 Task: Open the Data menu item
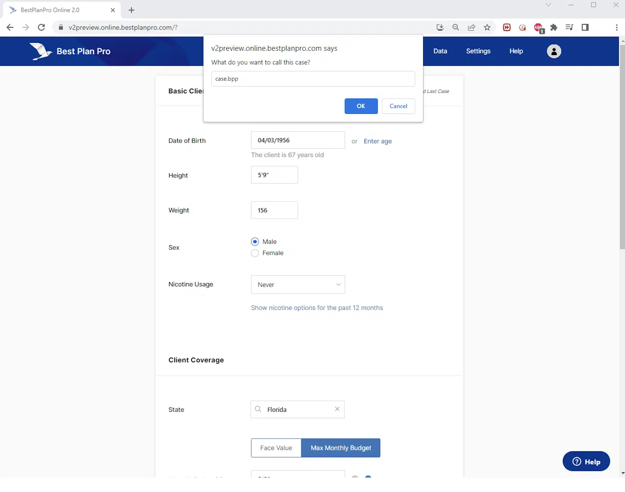point(440,51)
